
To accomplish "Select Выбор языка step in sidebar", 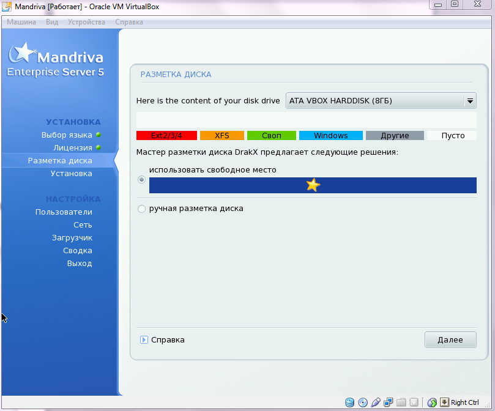I will click(67, 135).
